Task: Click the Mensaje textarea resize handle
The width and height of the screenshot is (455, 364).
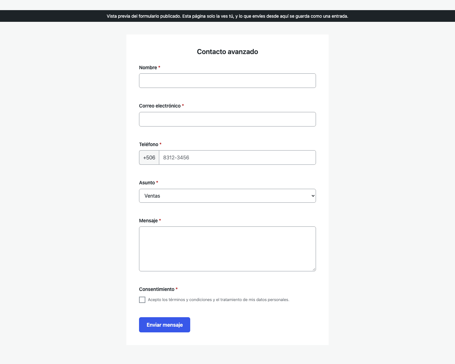Action: tap(314, 269)
